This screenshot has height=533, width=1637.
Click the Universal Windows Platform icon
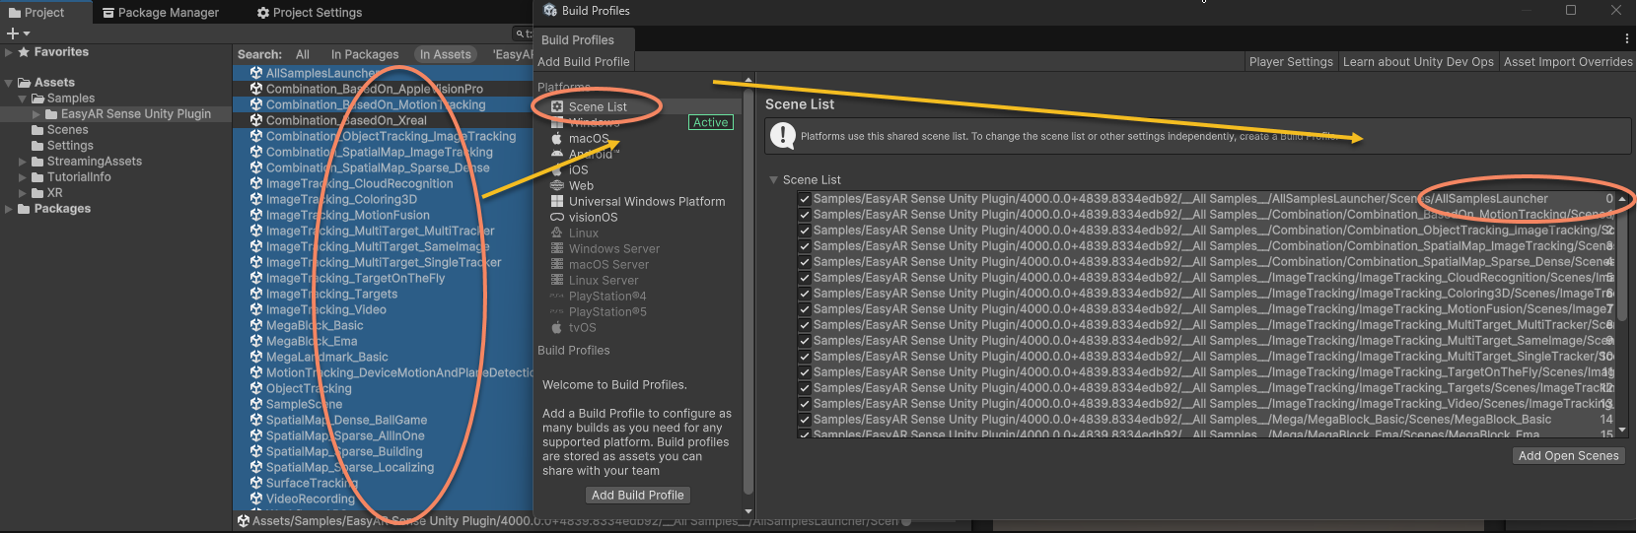point(557,201)
